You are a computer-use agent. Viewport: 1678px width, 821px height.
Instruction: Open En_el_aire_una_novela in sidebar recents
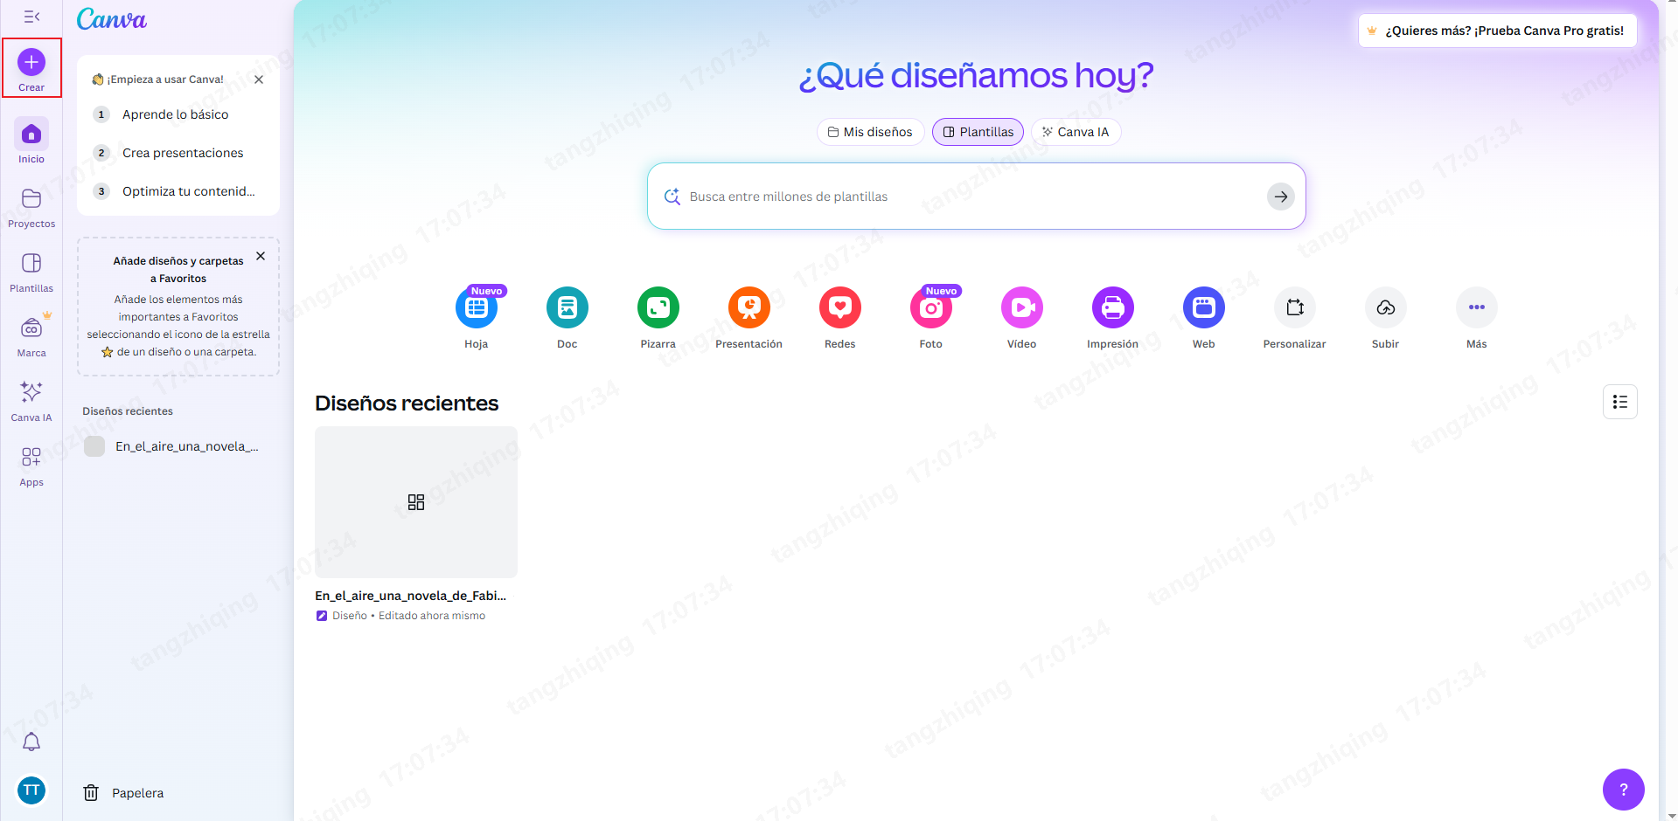pos(178,446)
